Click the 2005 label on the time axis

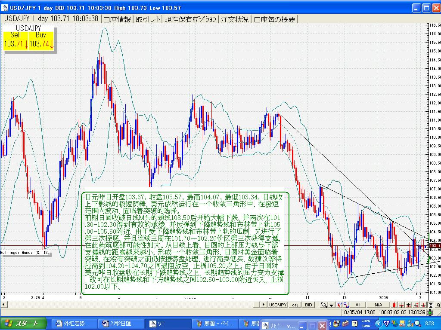click(383, 297)
